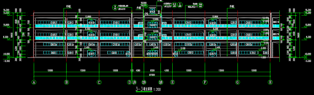The width and height of the screenshot is (314, 95).
Task: Select the 8.400 elevation label
Action: click(156, 31)
